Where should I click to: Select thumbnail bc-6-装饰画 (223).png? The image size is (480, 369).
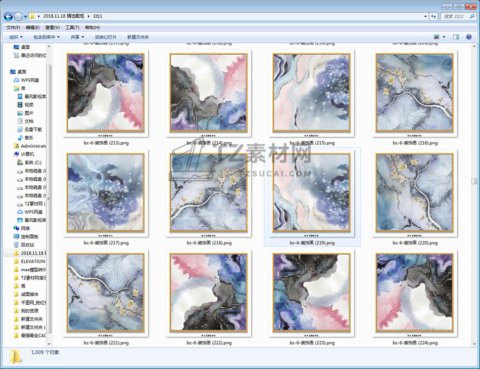tap(312, 293)
